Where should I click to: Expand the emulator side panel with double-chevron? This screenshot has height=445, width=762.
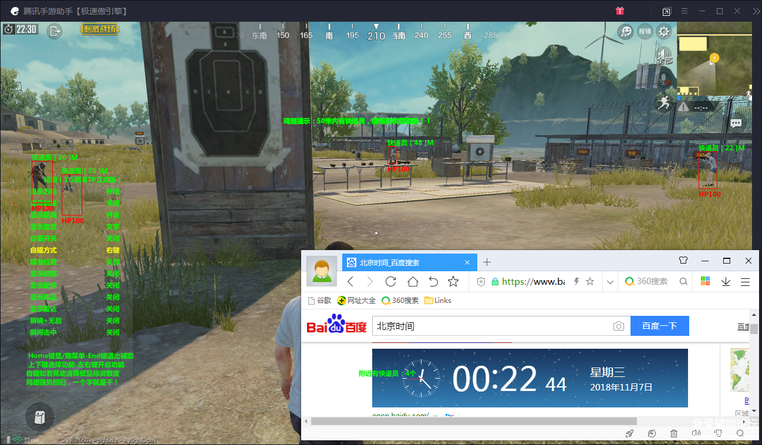click(756, 11)
